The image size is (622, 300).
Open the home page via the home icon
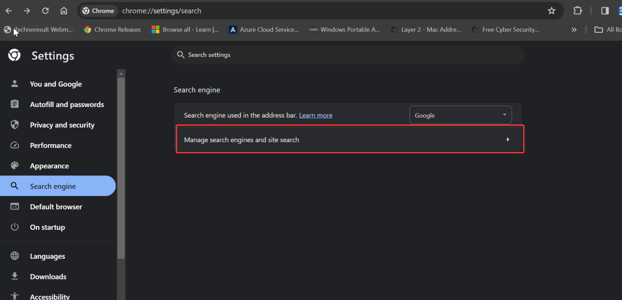(64, 11)
